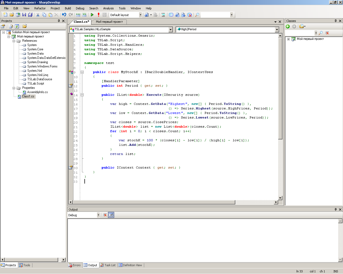Pin the Projects panel with the pushpin
The width and height of the screenshot is (343, 274).
[59, 21]
